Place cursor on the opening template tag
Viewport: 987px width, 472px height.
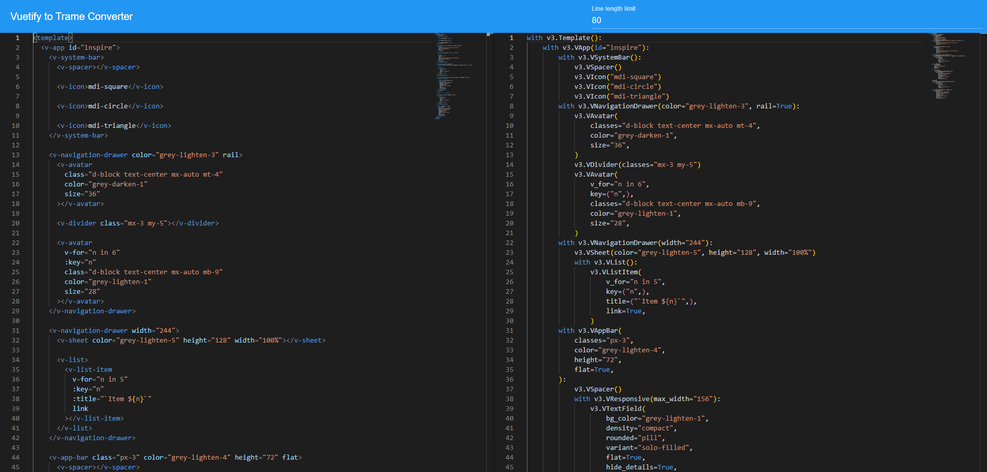(53, 38)
